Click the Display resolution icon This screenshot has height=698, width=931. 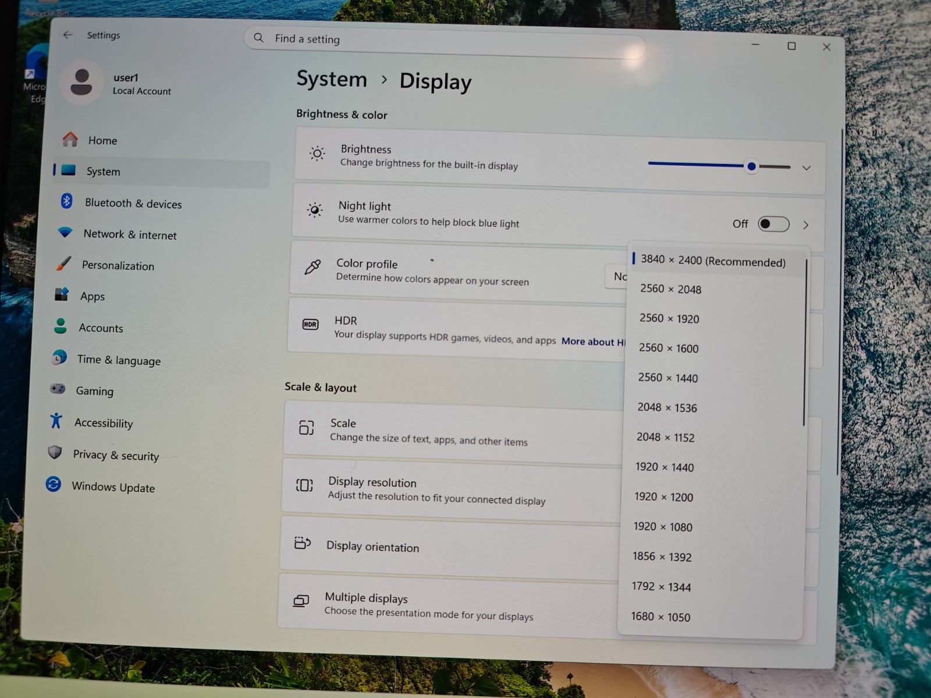point(304,485)
